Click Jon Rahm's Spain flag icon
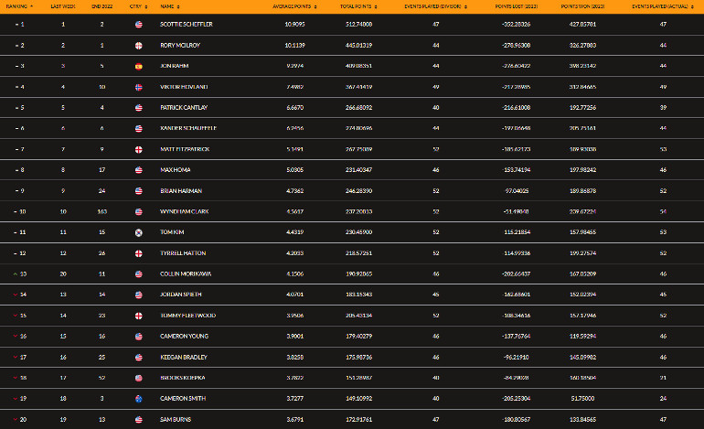Screen dimensions: 704x429 139,67
